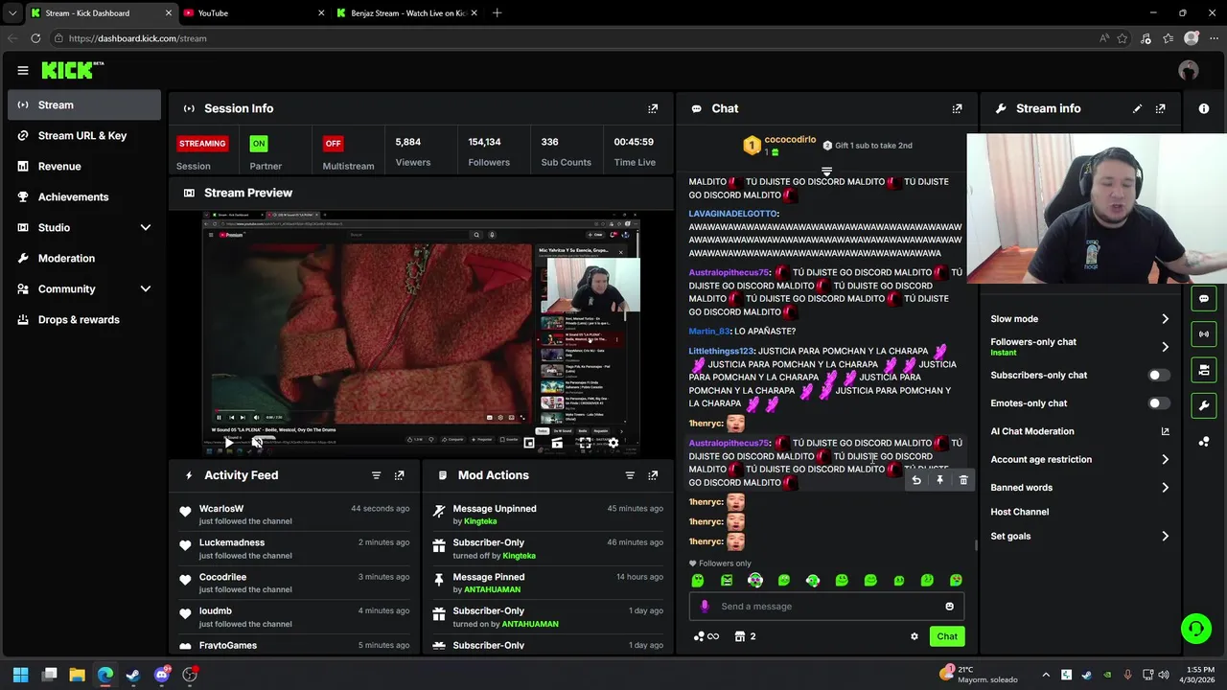This screenshot has height=690, width=1227.
Task: Open the chat shop icon showing 2
Action: (745, 636)
